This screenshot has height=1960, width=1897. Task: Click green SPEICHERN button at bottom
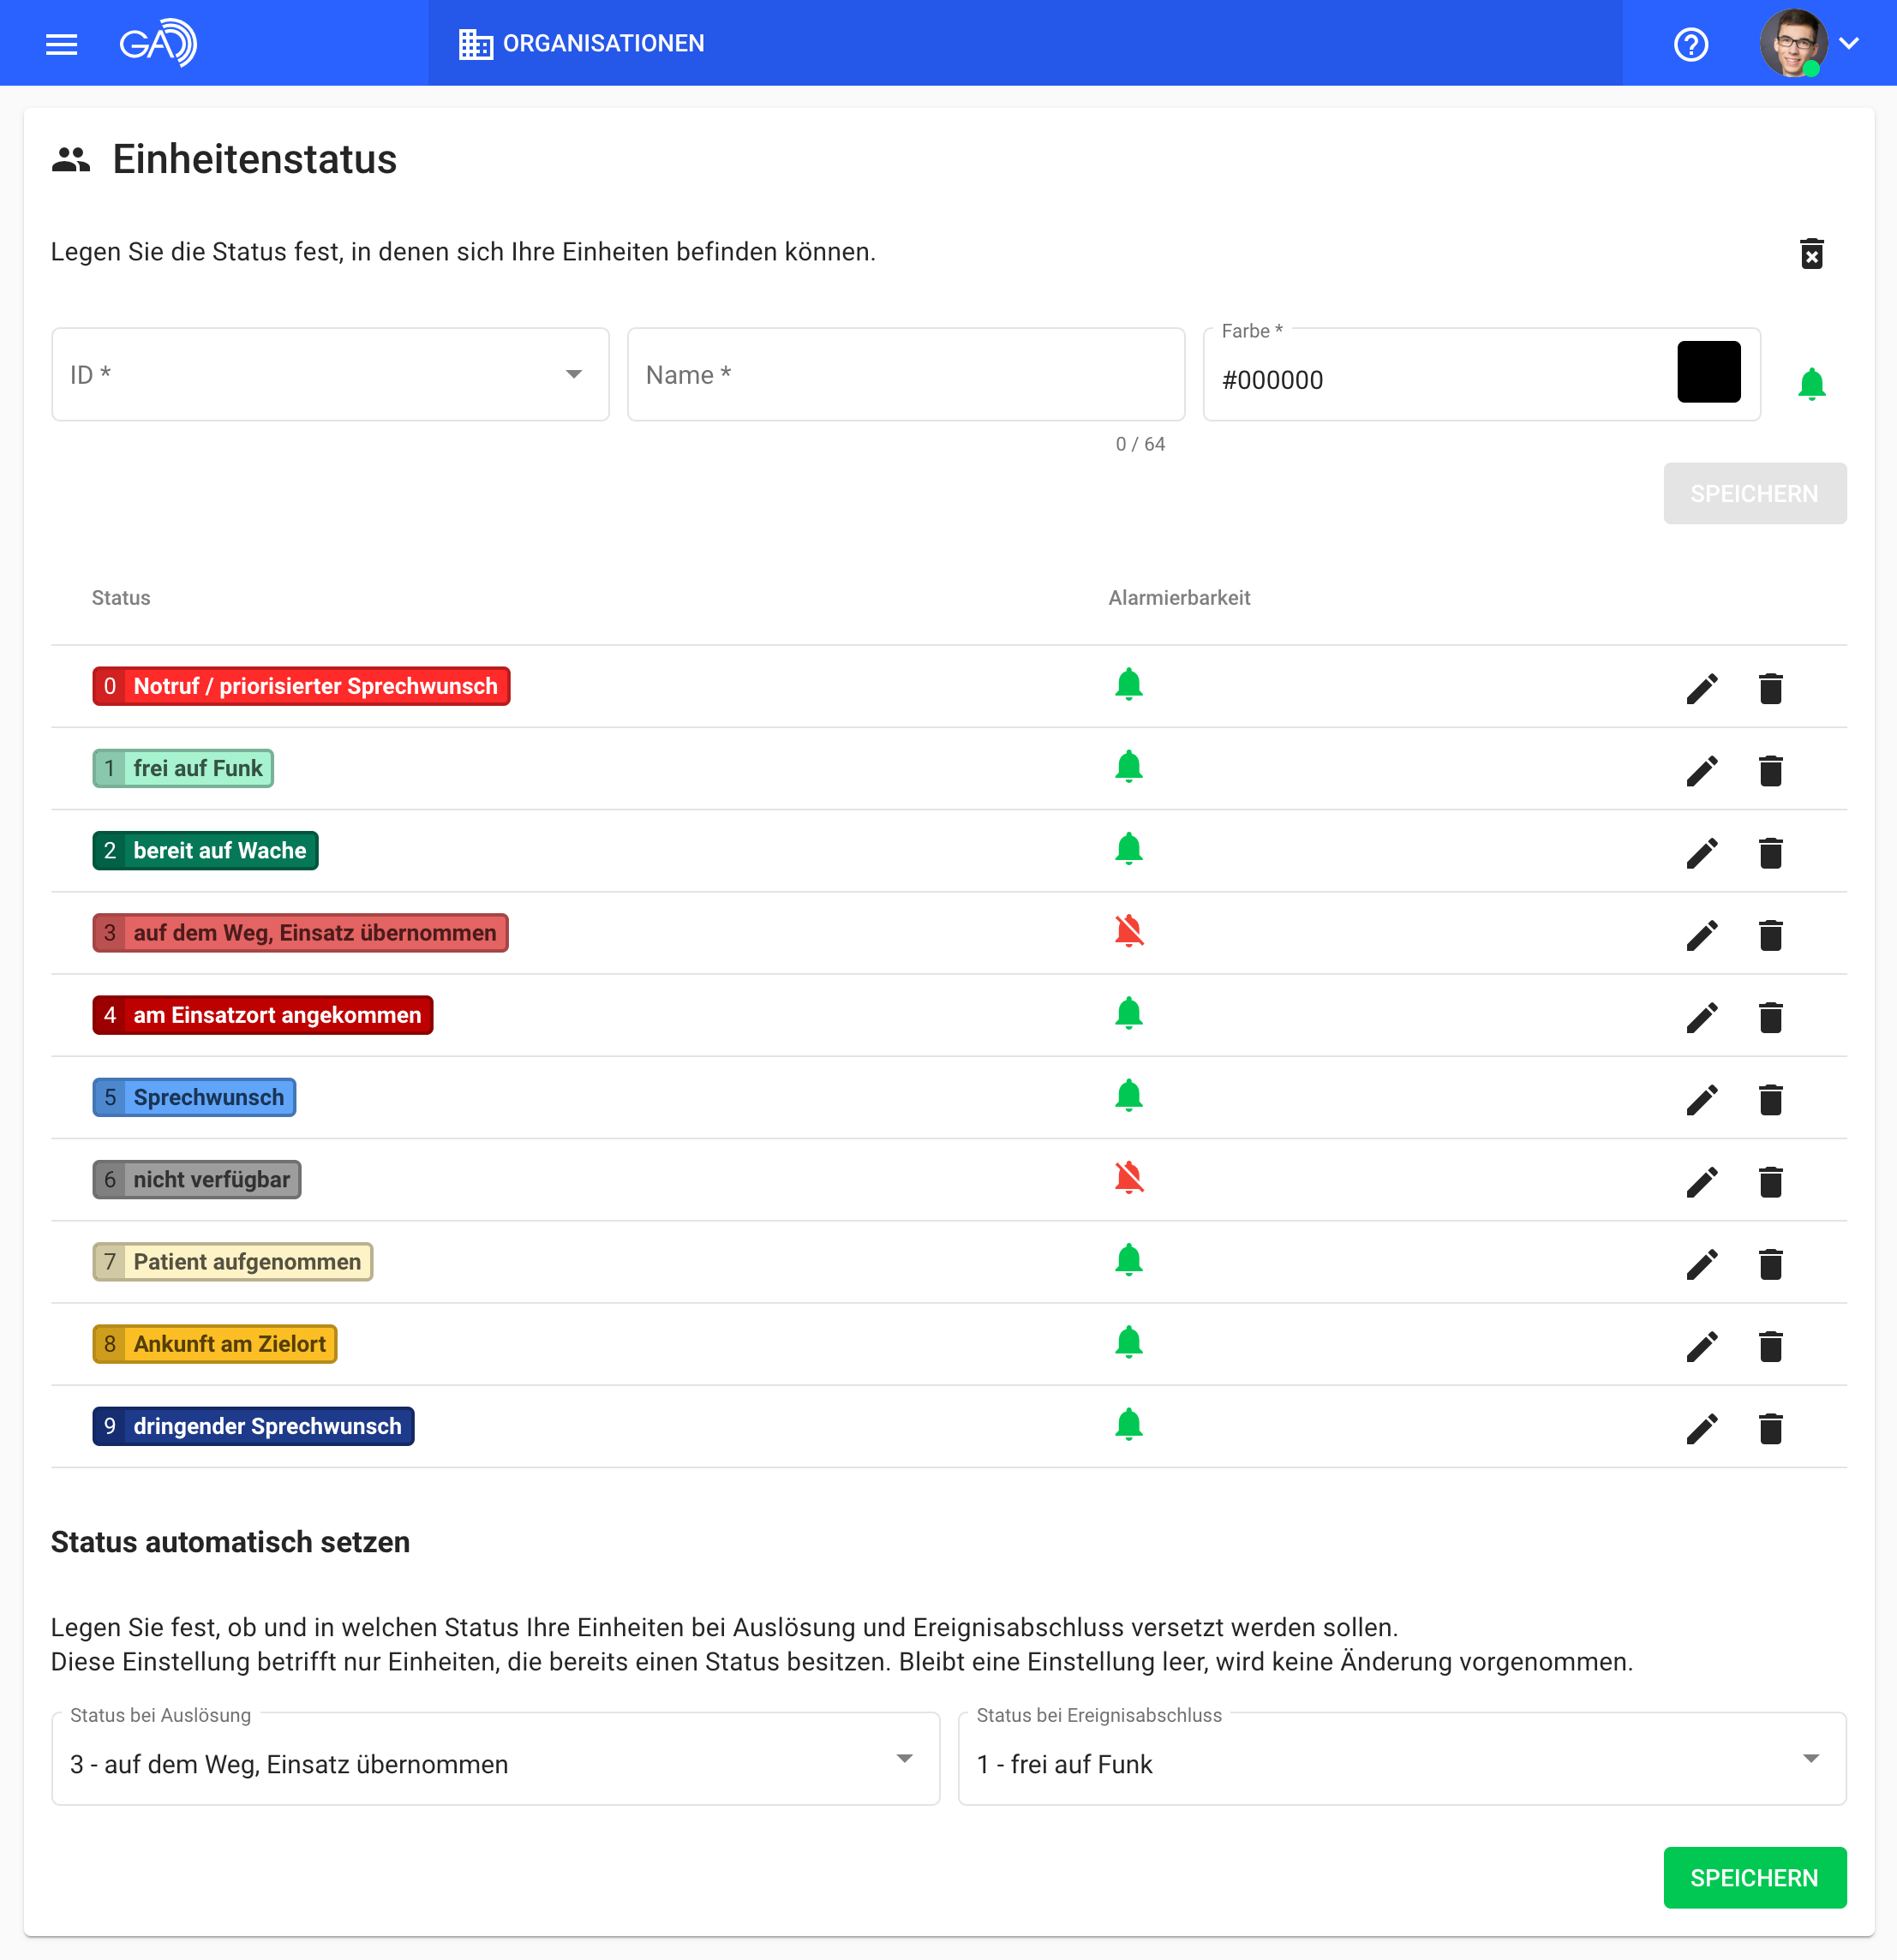pos(1753,1877)
